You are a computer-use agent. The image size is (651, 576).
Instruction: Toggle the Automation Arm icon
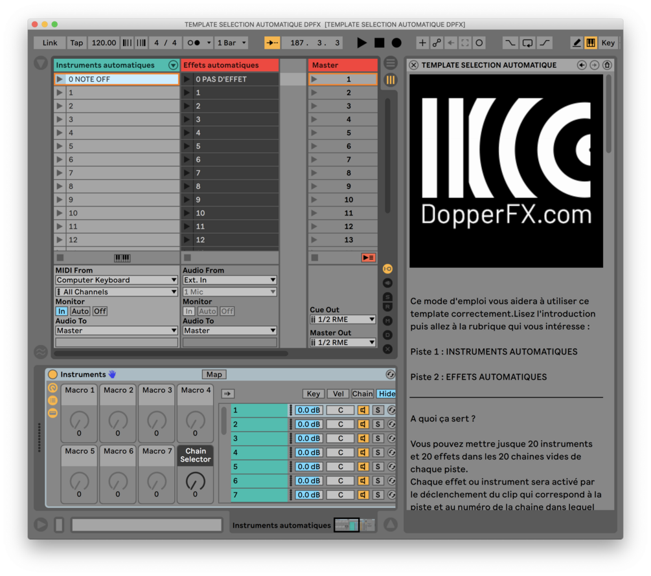tap(437, 43)
